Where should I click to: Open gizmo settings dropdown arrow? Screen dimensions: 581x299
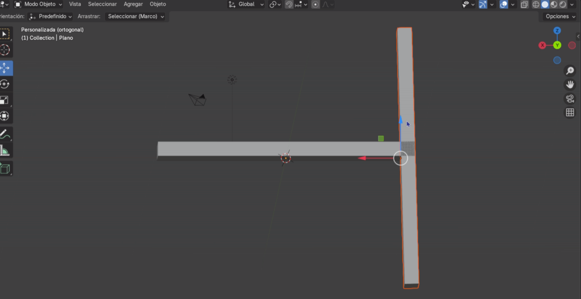coord(492,5)
